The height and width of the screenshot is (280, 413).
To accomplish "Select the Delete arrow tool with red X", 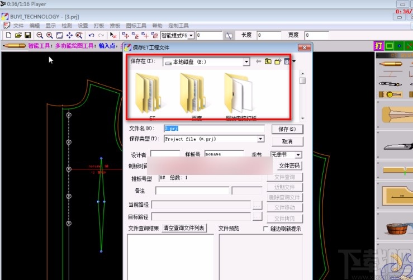I will point(113,35).
